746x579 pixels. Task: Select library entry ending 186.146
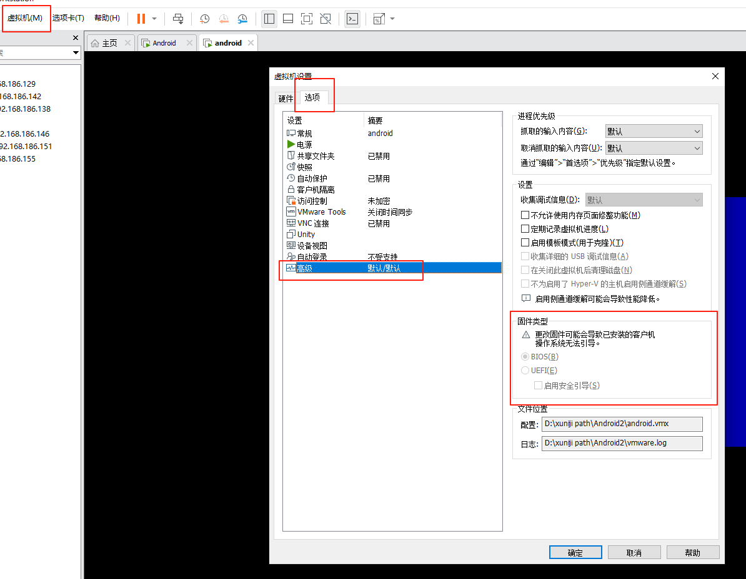pos(25,134)
